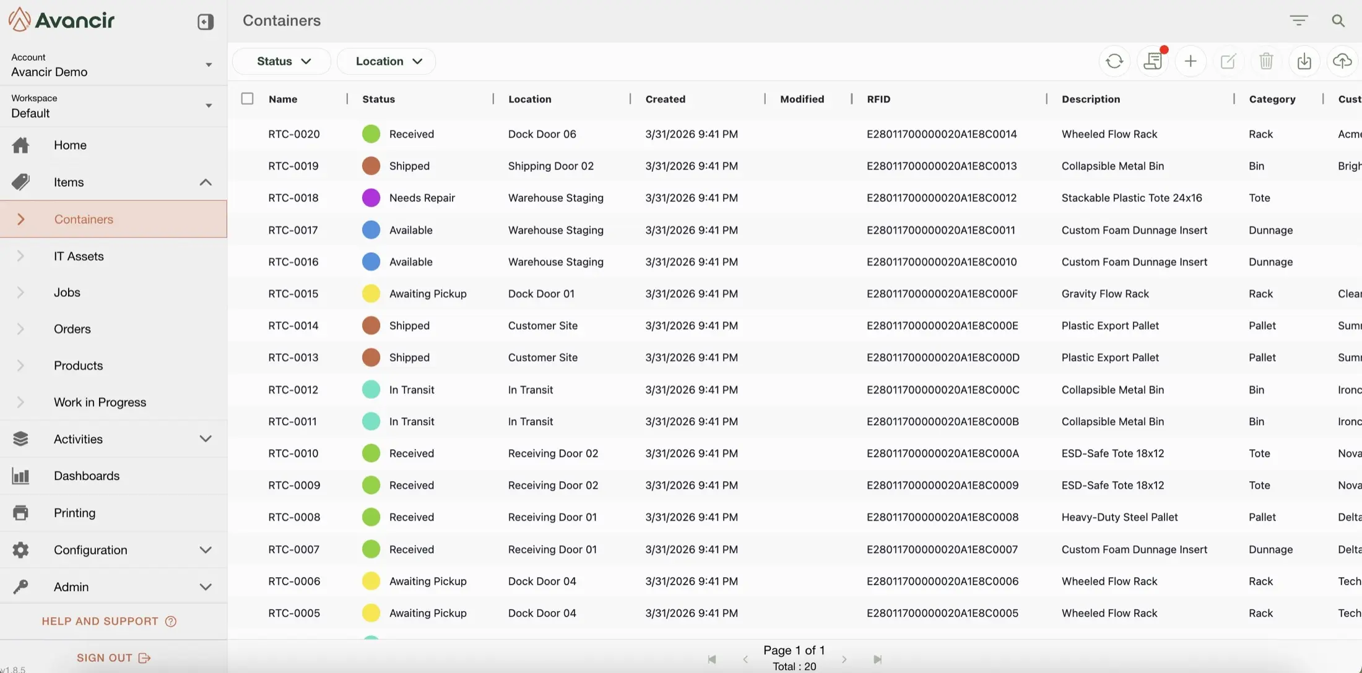
Task: Click the plus icon to add container
Action: [1191, 61]
